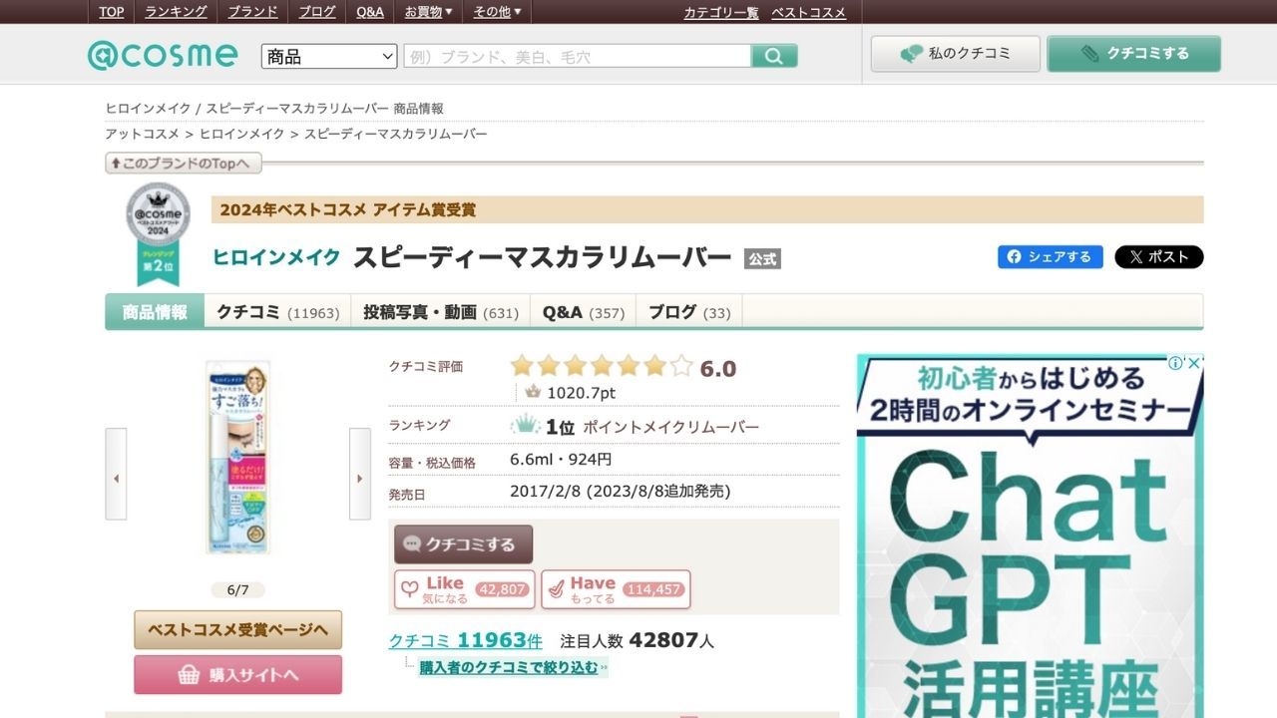Click the Like 気になる button
The image size is (1277, 718).
click(x=465, y=589)
